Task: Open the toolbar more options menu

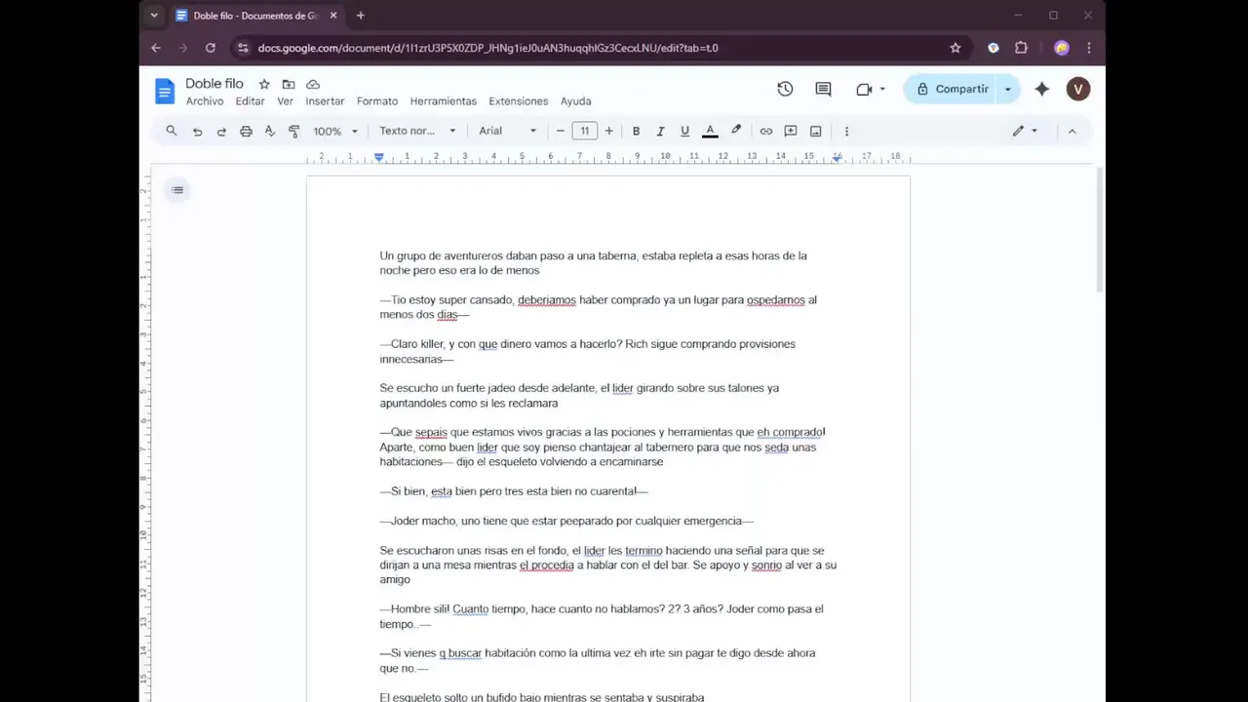Action: [x=846, y=131]
